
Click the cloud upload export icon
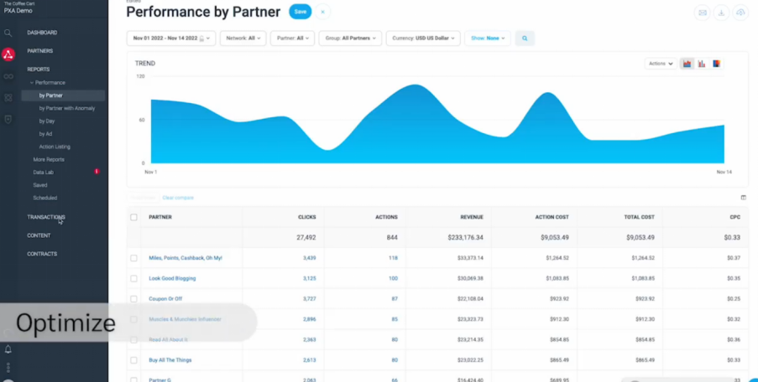[x=740, y=13]
